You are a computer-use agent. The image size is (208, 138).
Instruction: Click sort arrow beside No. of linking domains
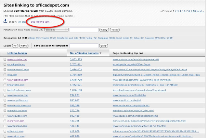click(100, 53)
